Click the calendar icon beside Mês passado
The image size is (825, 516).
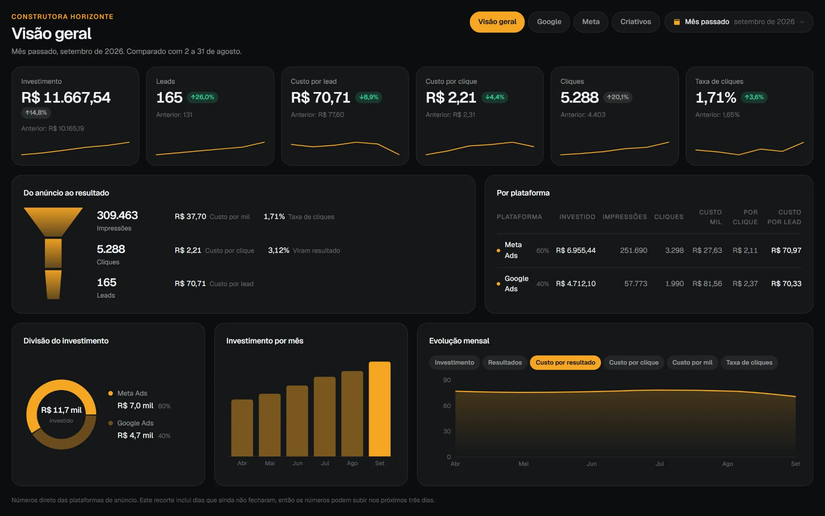[676, 22]
